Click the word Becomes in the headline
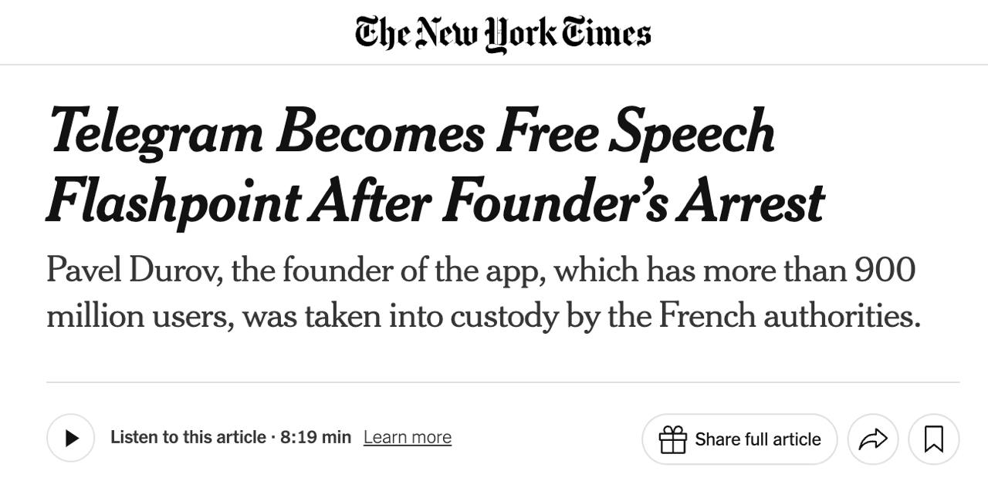Screen dimensions: 988x491 tap(381, 133)
